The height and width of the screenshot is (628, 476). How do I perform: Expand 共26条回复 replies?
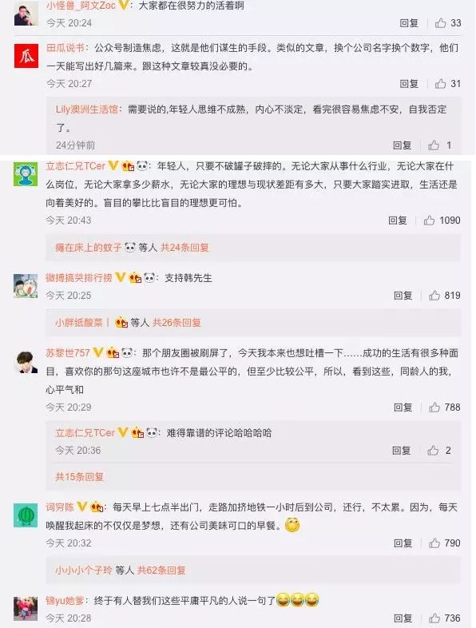pos(177,323)
